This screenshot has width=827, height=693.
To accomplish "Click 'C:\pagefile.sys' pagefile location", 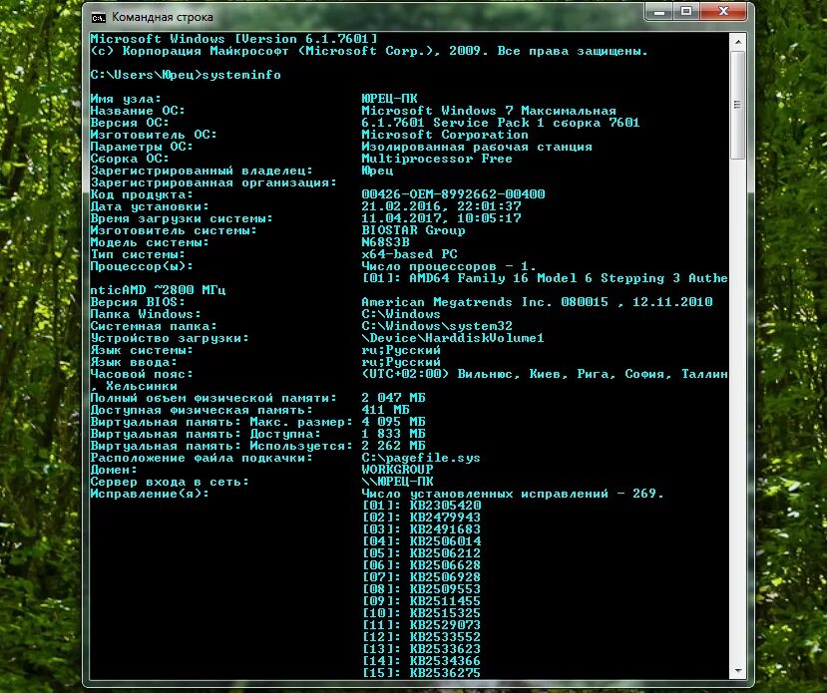I will point(421,458).
